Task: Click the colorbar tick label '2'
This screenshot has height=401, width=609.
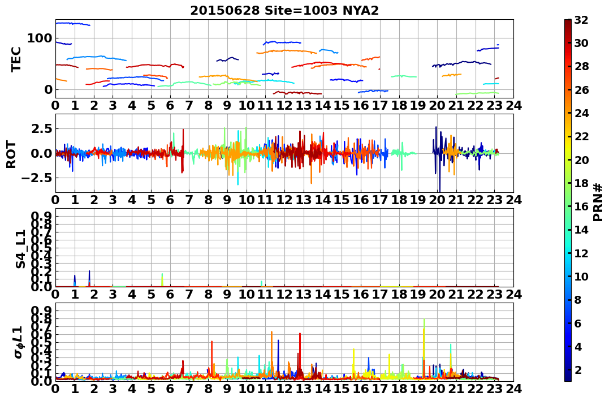Action: click(x=577, y=369)
